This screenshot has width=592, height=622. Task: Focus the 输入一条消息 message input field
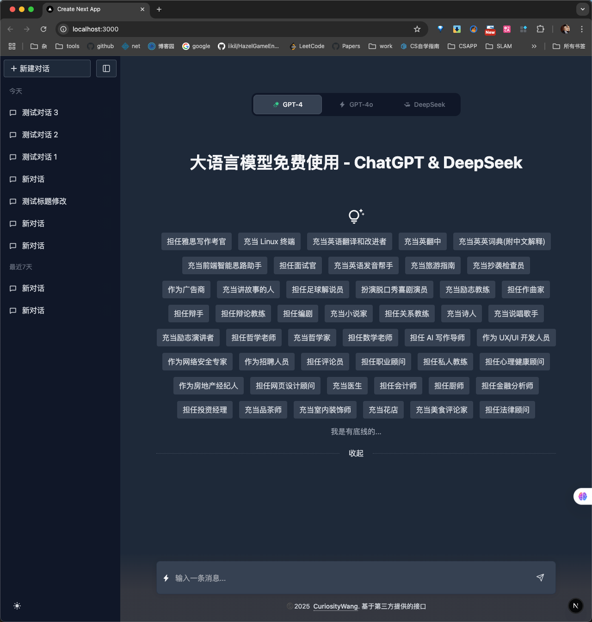(x=351, y=578)
